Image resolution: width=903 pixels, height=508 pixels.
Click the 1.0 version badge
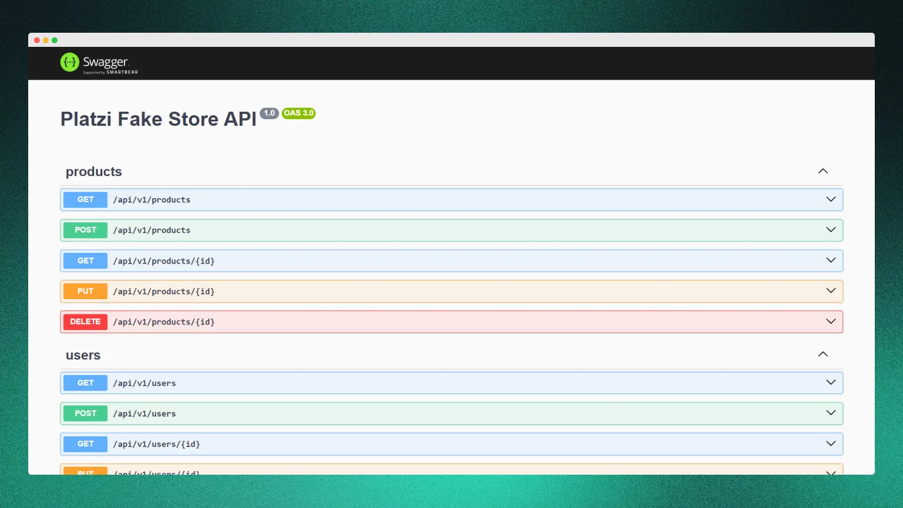(269, 113)
